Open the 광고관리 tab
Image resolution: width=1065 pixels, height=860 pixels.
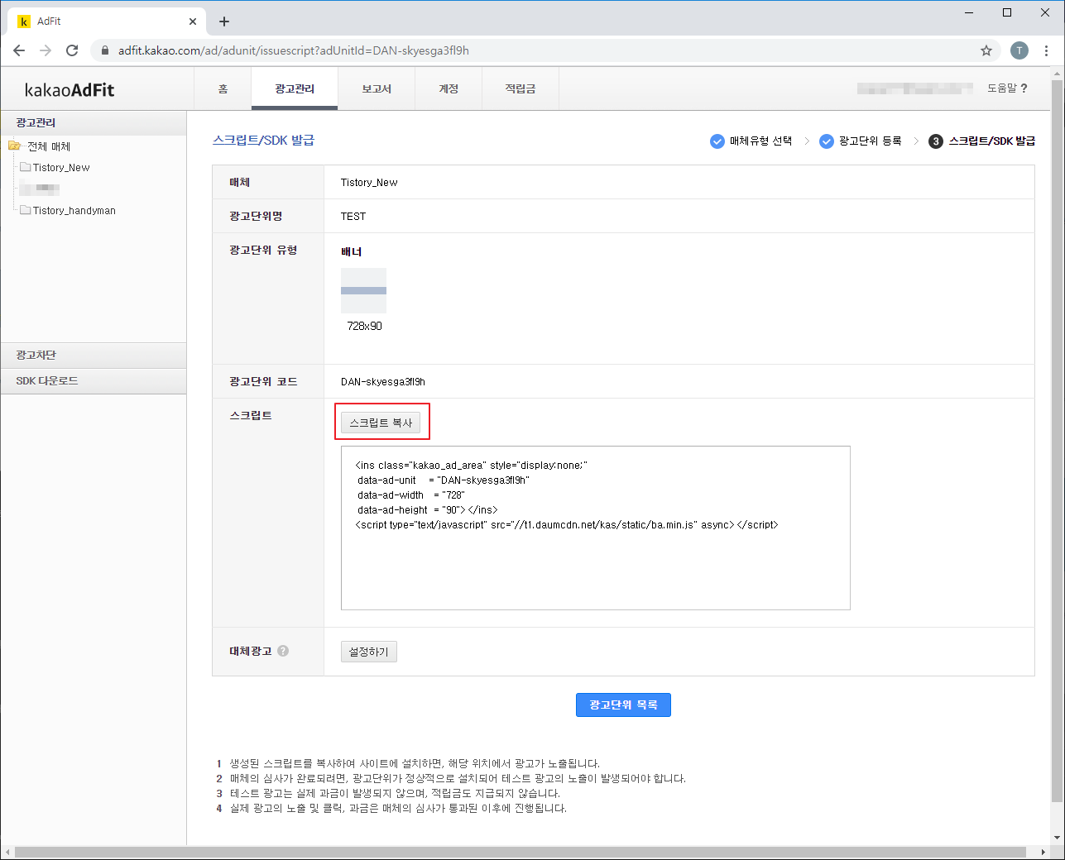(x=295, y=88)
